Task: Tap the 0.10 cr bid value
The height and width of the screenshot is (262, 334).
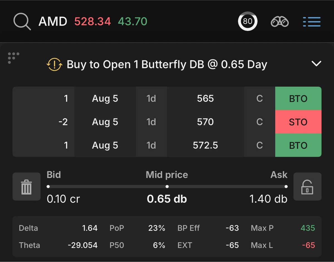Action: point(63,199)
